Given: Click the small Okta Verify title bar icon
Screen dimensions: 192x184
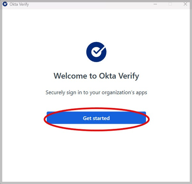Looking at the screenshot, I should click(5, 4).
